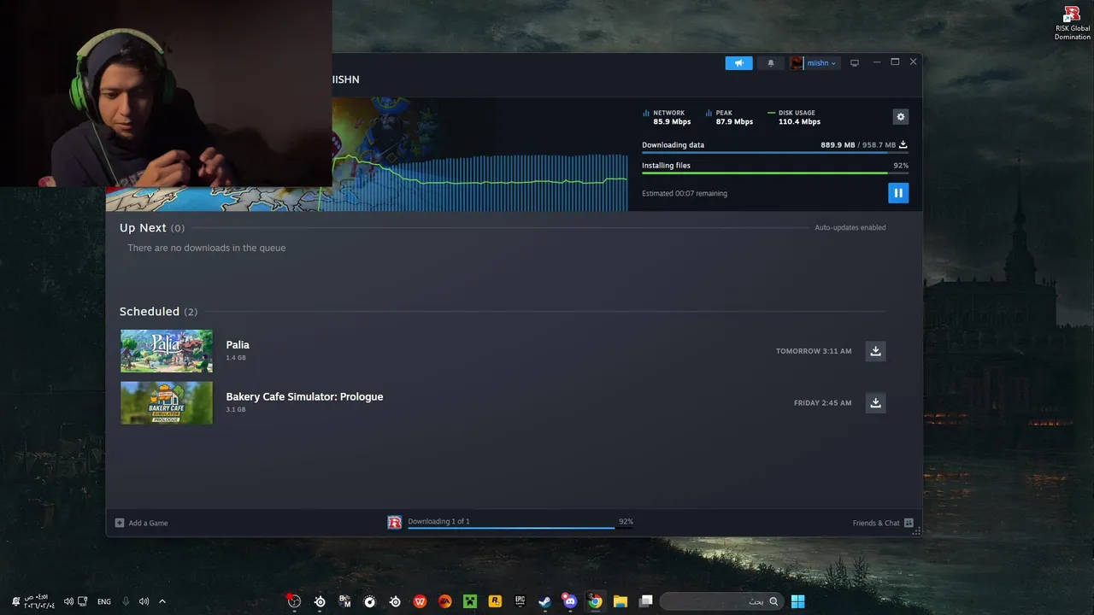
Task: Open the Bakery Cafe Simulator thumbnail
Action: point(167,402)
